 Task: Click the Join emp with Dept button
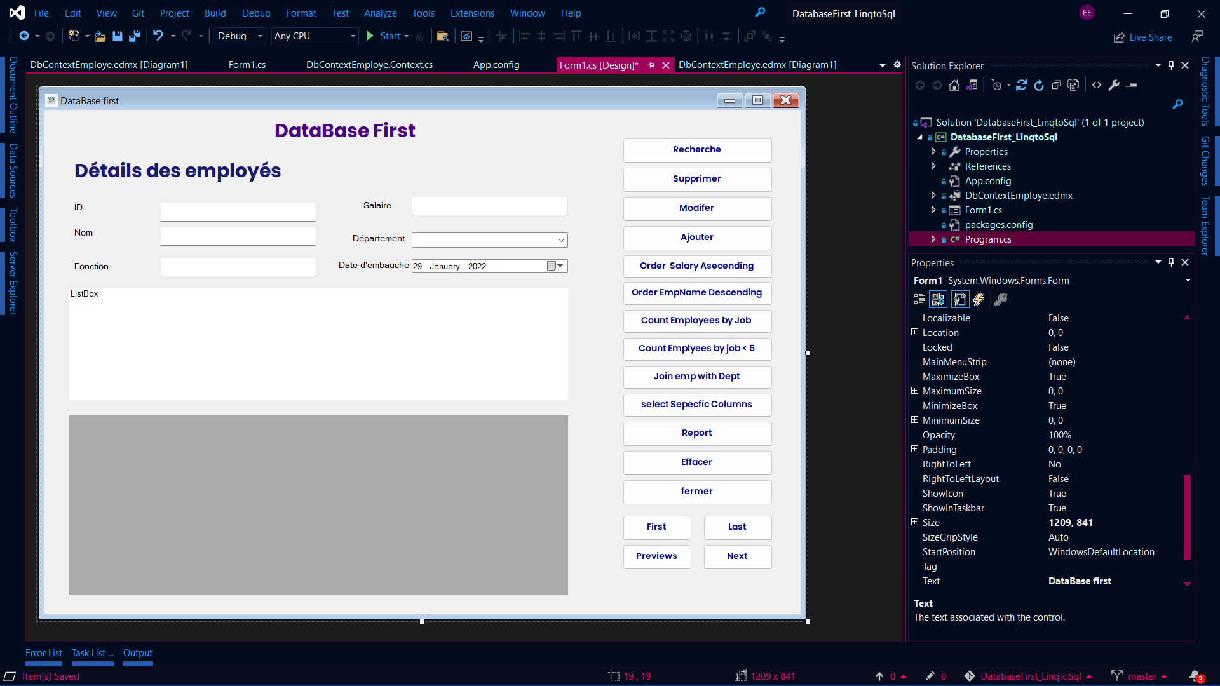[697, 377]
